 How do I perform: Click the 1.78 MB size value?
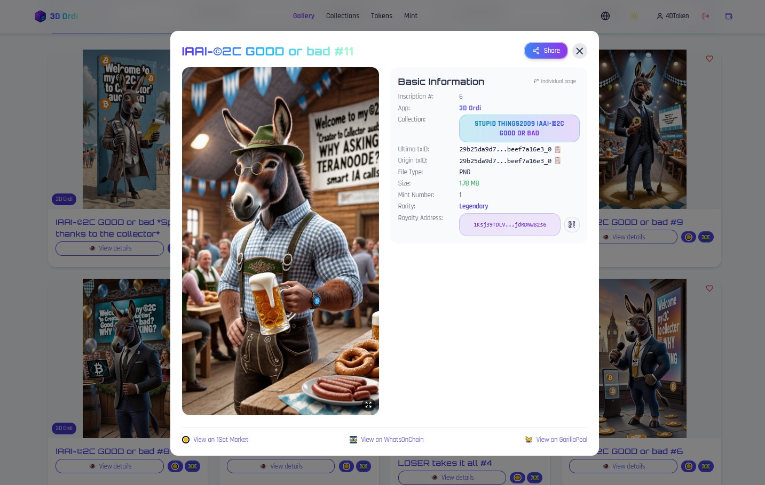point(469,183)
